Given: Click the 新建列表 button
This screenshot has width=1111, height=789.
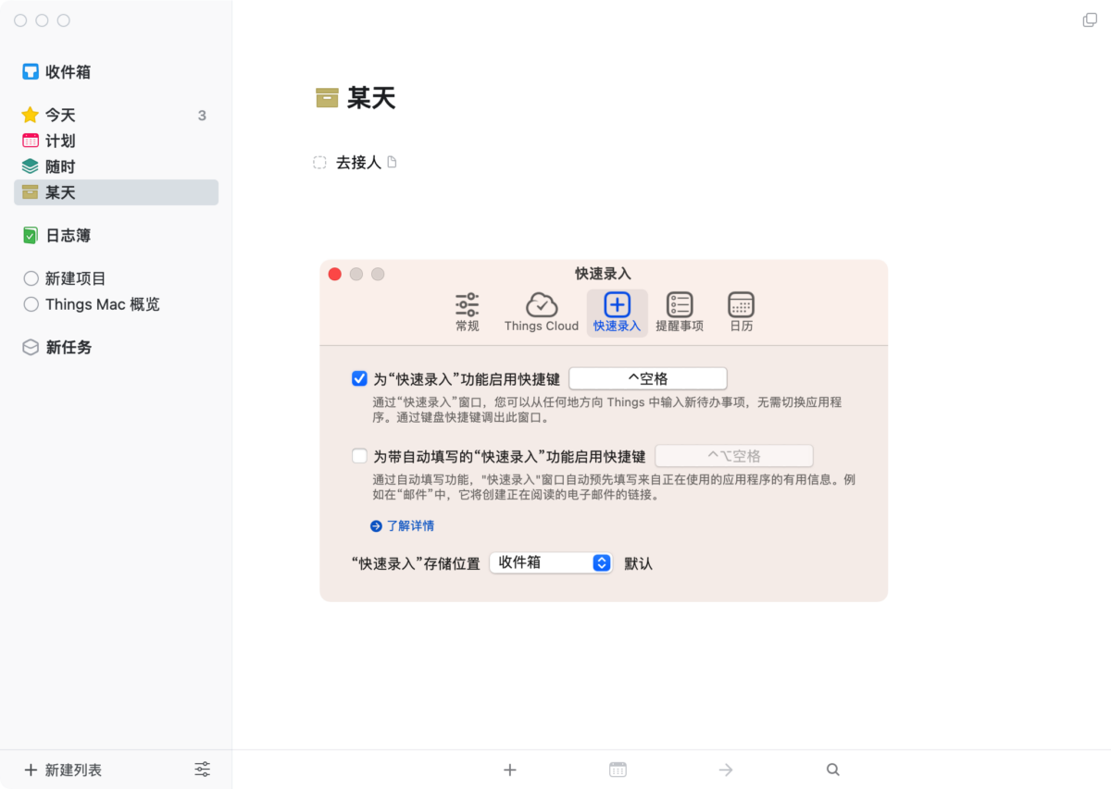Looking at the screenshot, I should (x=63, y=770).
